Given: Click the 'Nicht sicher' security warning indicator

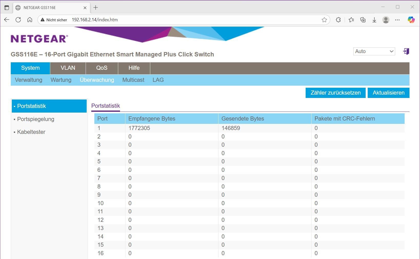Looking at the screenshot, I should tap(54, 20).
